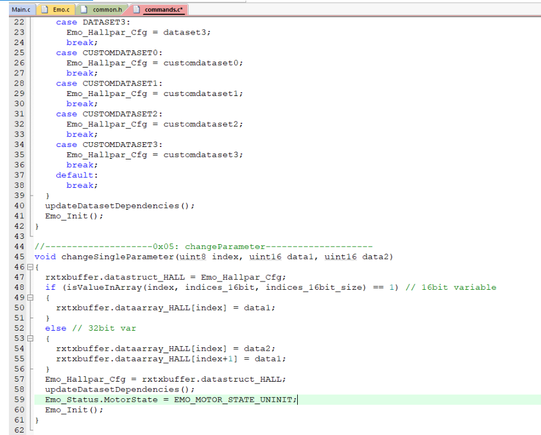This screenshot has height=435, width=541.
Task: Click line number 59 in the gutter
Action: point(18,399)
